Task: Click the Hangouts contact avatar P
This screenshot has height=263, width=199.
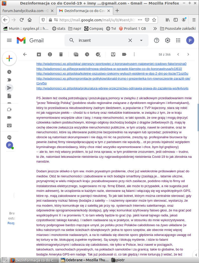Action: 10,145
